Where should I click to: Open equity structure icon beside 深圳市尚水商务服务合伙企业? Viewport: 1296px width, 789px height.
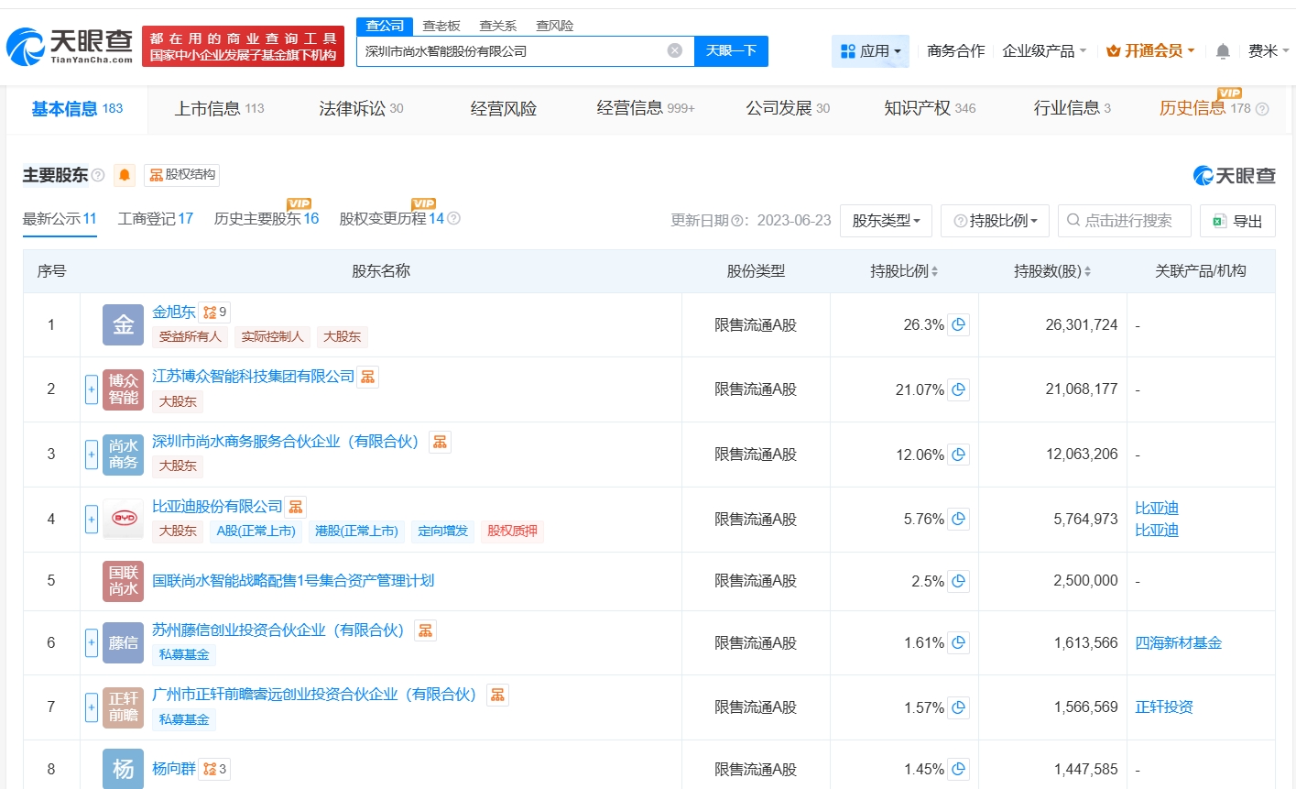pyautogui.click(x=440, y=442)
